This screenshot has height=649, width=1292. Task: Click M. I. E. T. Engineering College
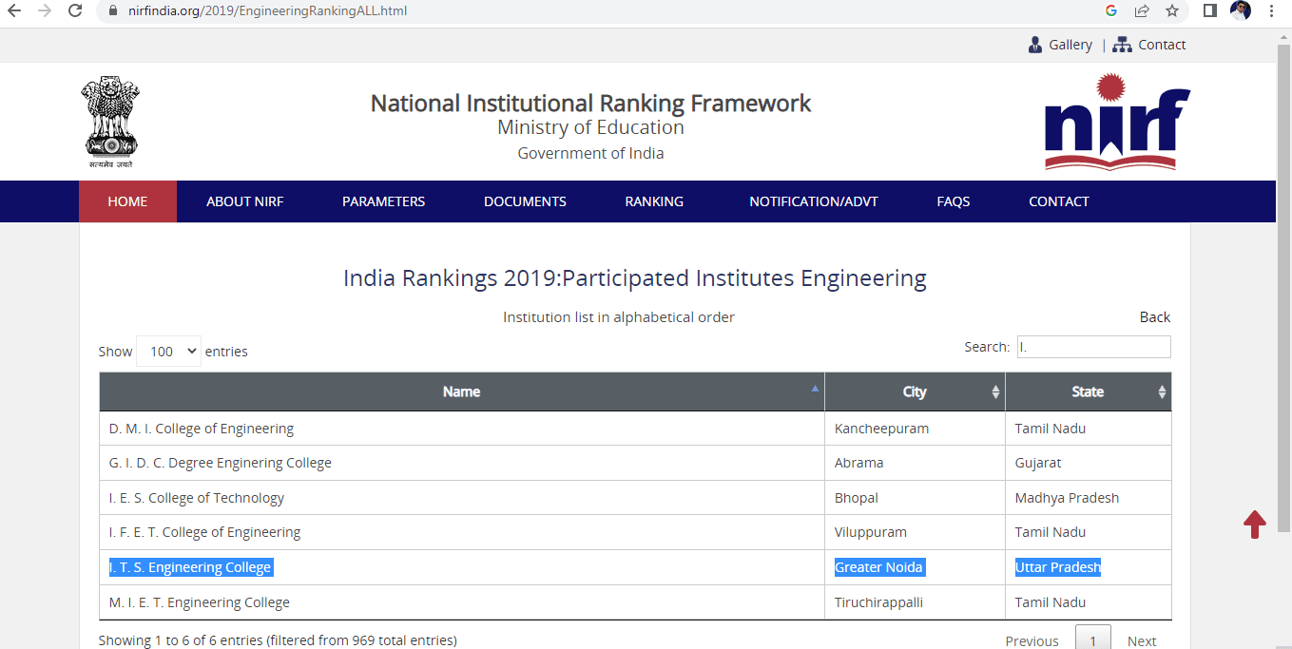[x=200, y=602]
